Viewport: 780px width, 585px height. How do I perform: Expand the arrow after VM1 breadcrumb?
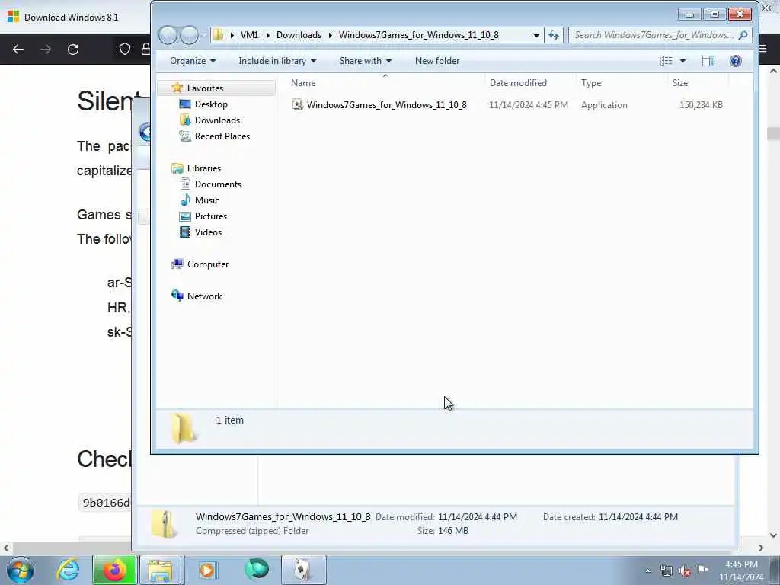267,35
